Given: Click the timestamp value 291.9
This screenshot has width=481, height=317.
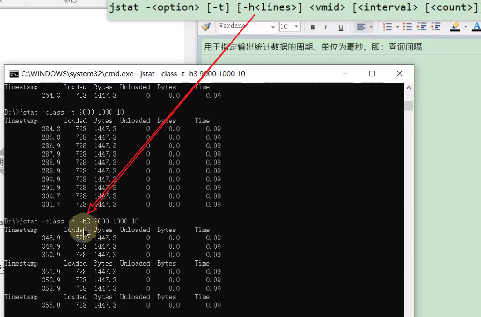Looking at the screenshot, I should pos(51,187).
